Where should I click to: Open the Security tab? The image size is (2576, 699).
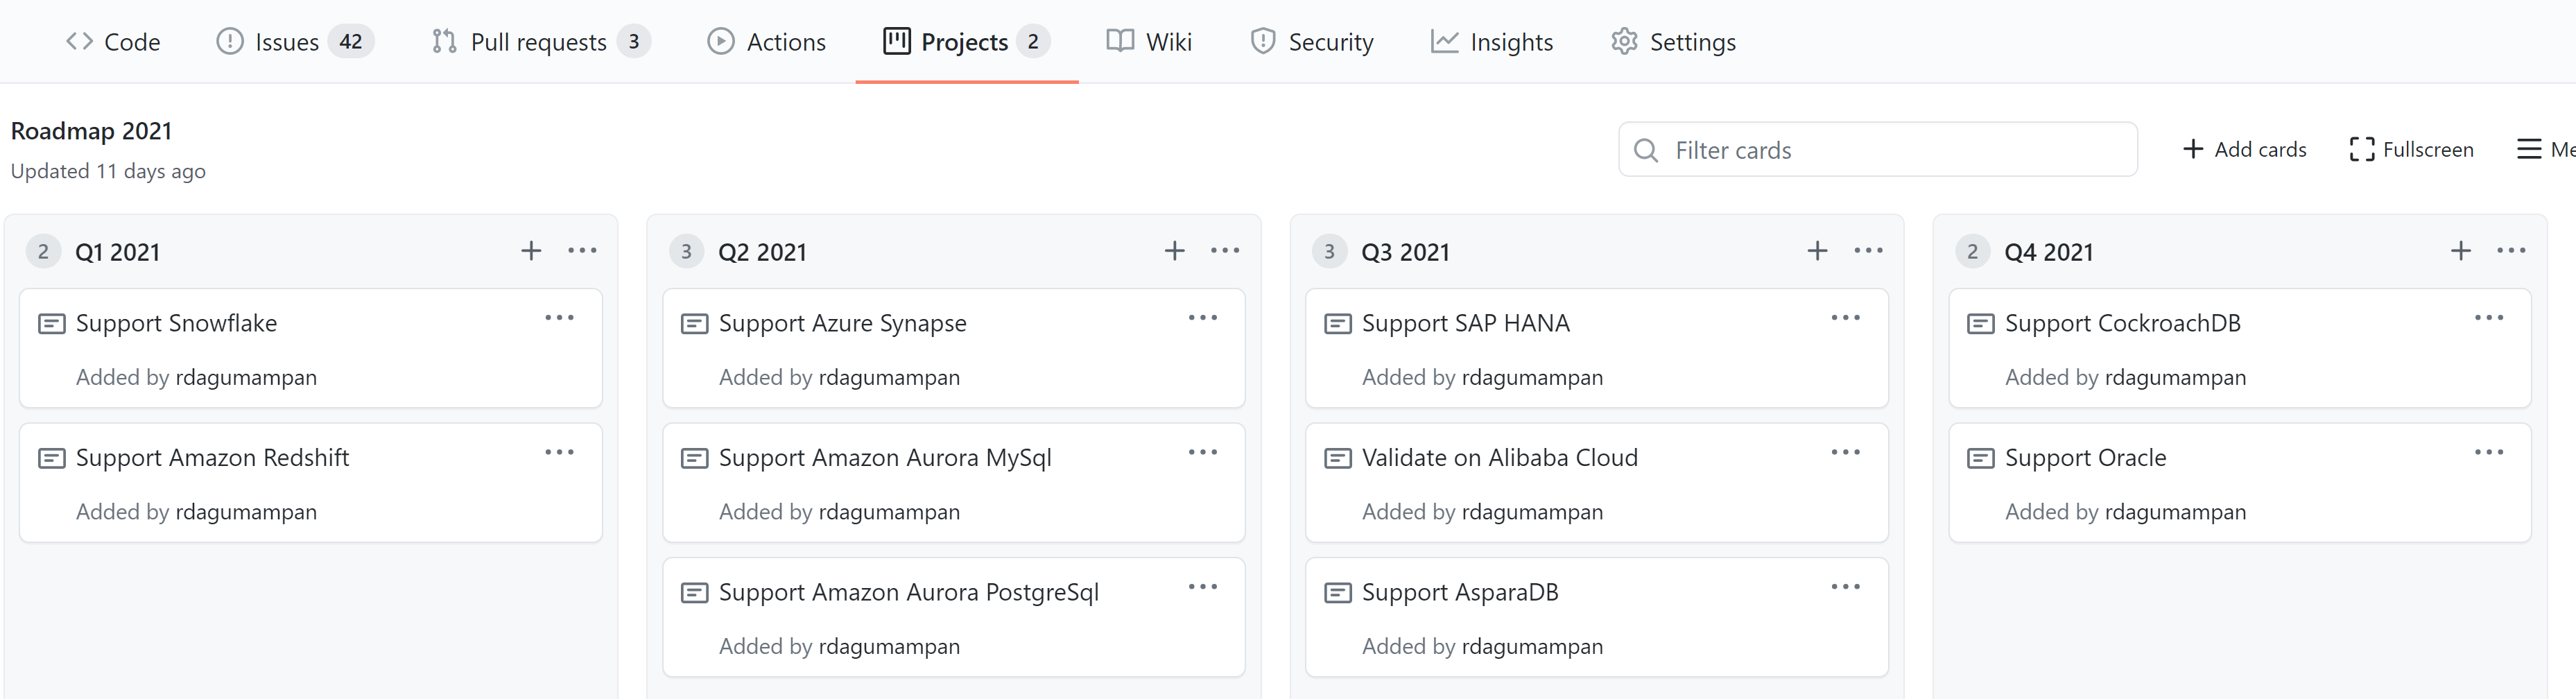pyautogui.click(x=1312, y=42)
